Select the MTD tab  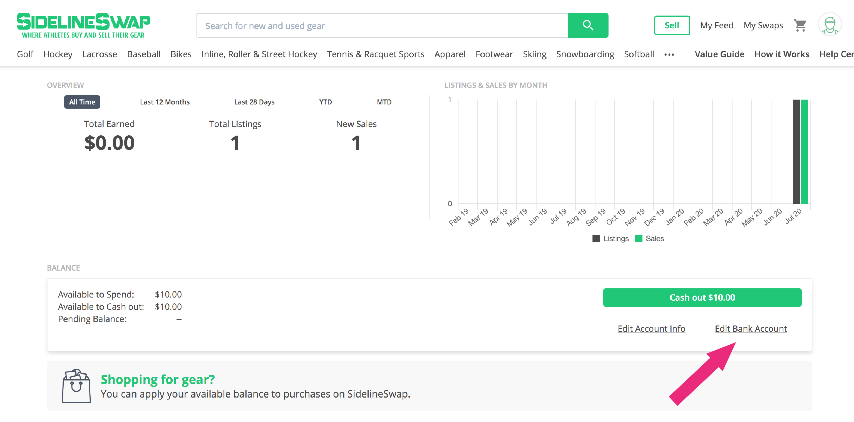pos(384,102)
